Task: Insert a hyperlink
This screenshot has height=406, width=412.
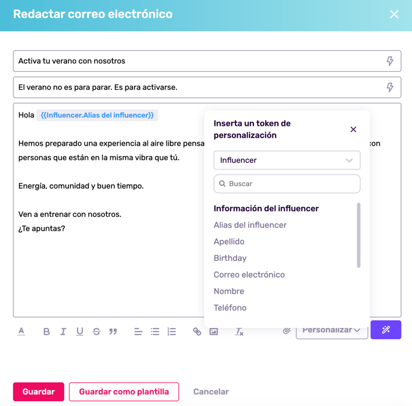Action: tap(197, 332)
